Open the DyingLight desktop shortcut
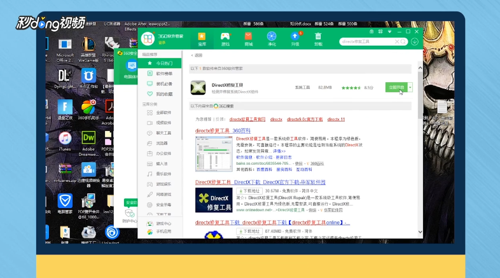The image size is (500, 278). [x=65, y=79]
